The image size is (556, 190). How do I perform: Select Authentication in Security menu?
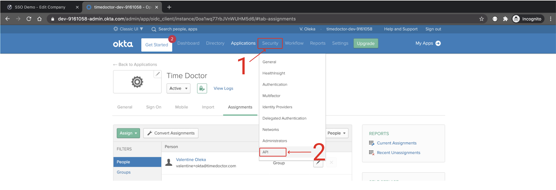click(x=292, y=85)
